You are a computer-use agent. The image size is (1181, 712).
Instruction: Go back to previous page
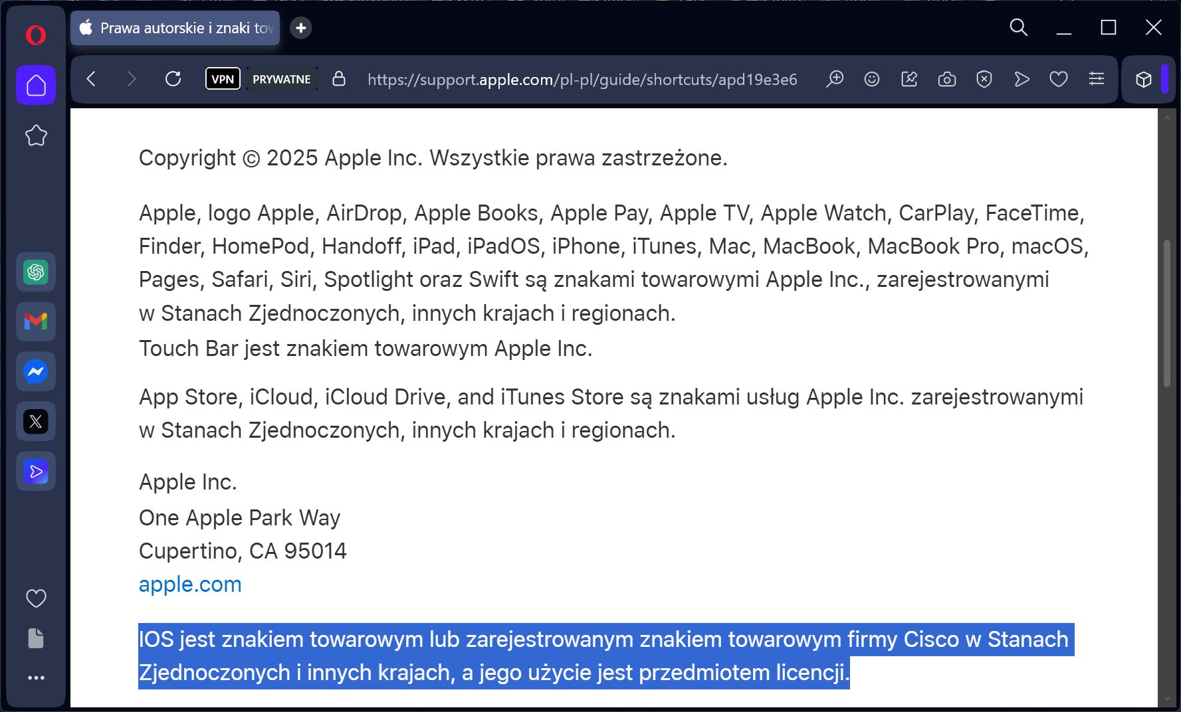tap(92, 79)
